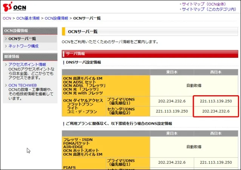Image resolution: width=241 pixels, height=170 pixels.
Task: Go to OCN設備情報 breadcrumb link
Action: 56,18
